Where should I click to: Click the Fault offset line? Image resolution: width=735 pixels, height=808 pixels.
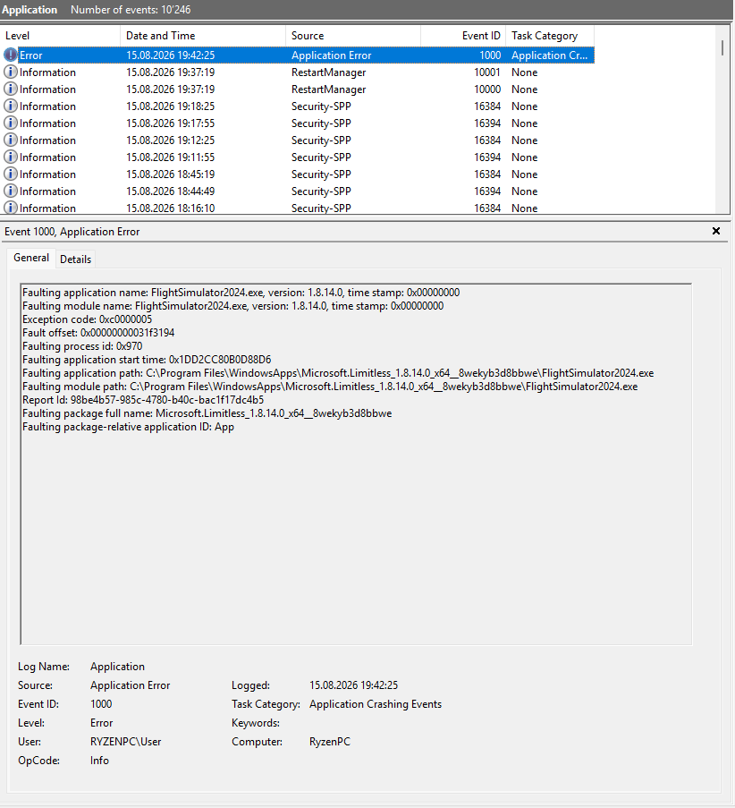coord(98,333)
